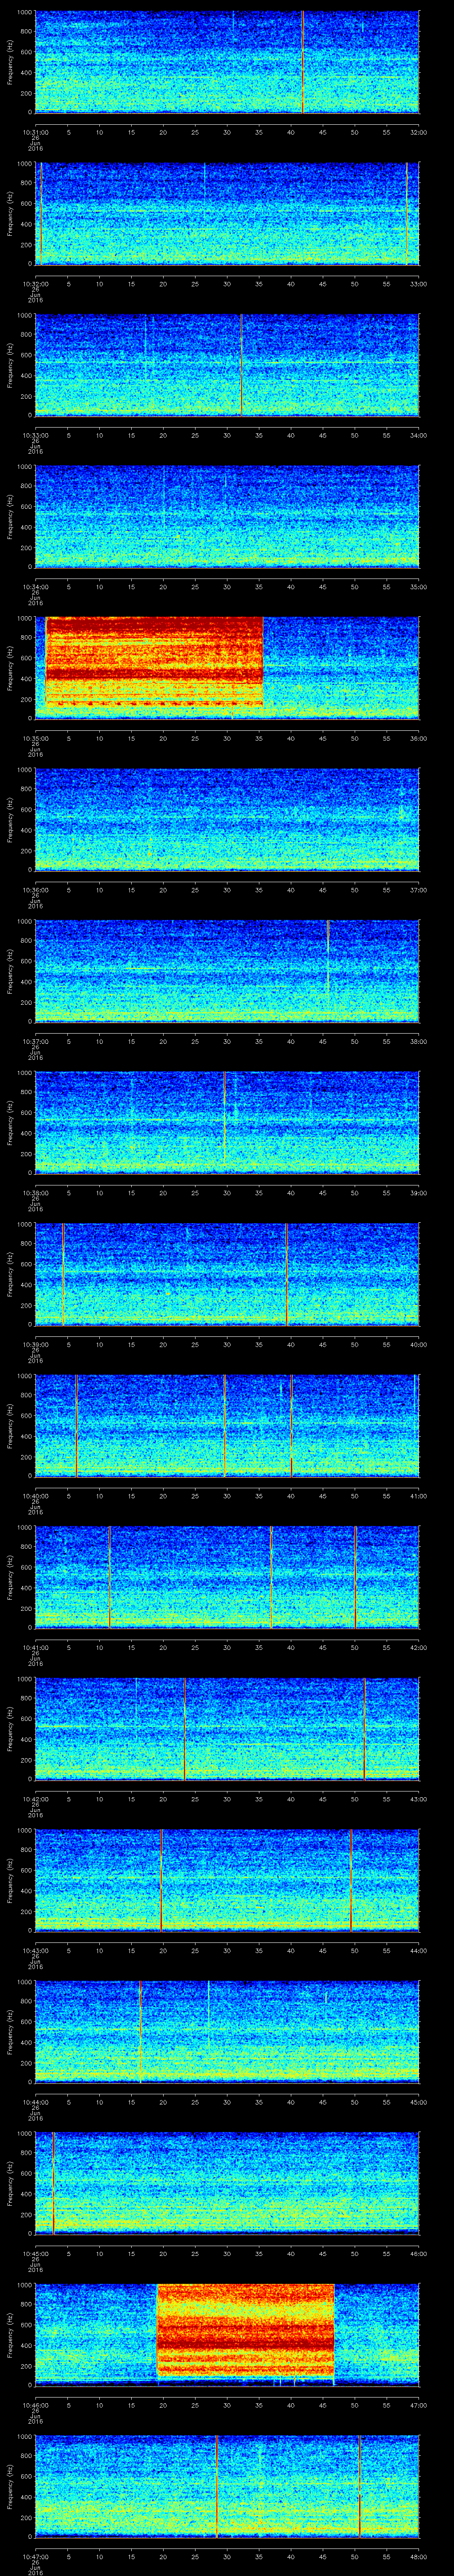Click the Frequency (Hz) axis label of the 10:31 spectrogram
Screen dimensions: 454x2576
tap(10, 62)
